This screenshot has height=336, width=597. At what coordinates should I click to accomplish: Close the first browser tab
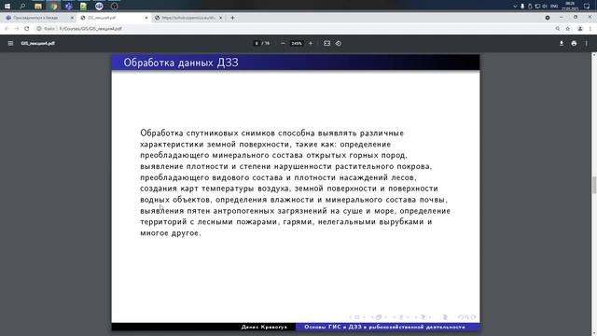[x=72, y=18]
